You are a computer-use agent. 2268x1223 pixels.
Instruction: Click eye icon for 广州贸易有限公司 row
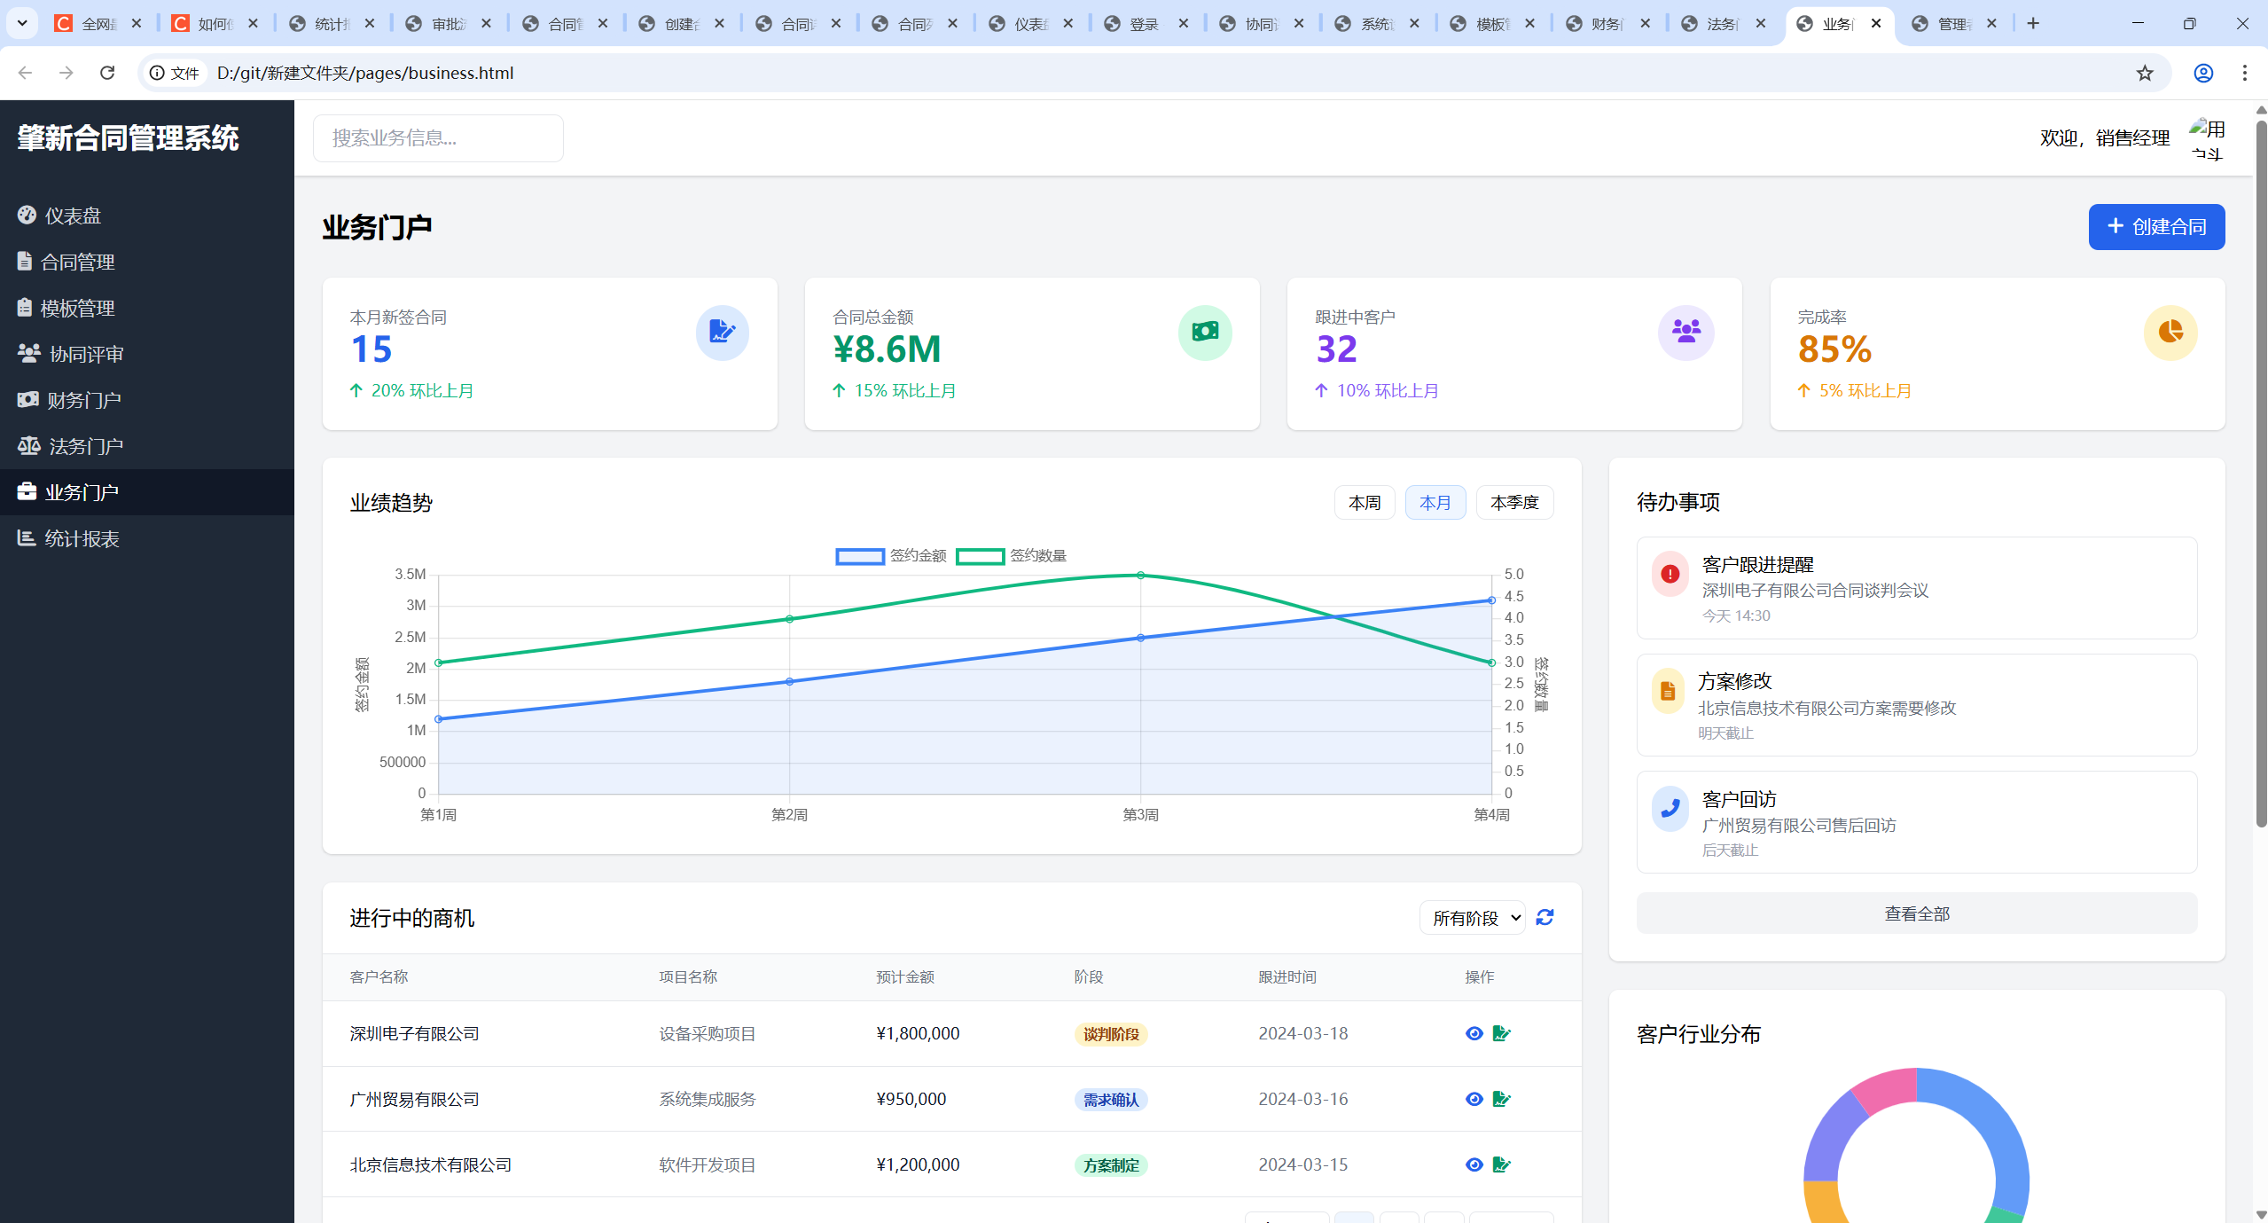pos(1474,1099)
